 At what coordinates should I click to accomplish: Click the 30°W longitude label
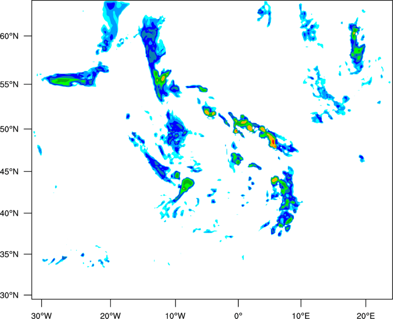(41, 316)
